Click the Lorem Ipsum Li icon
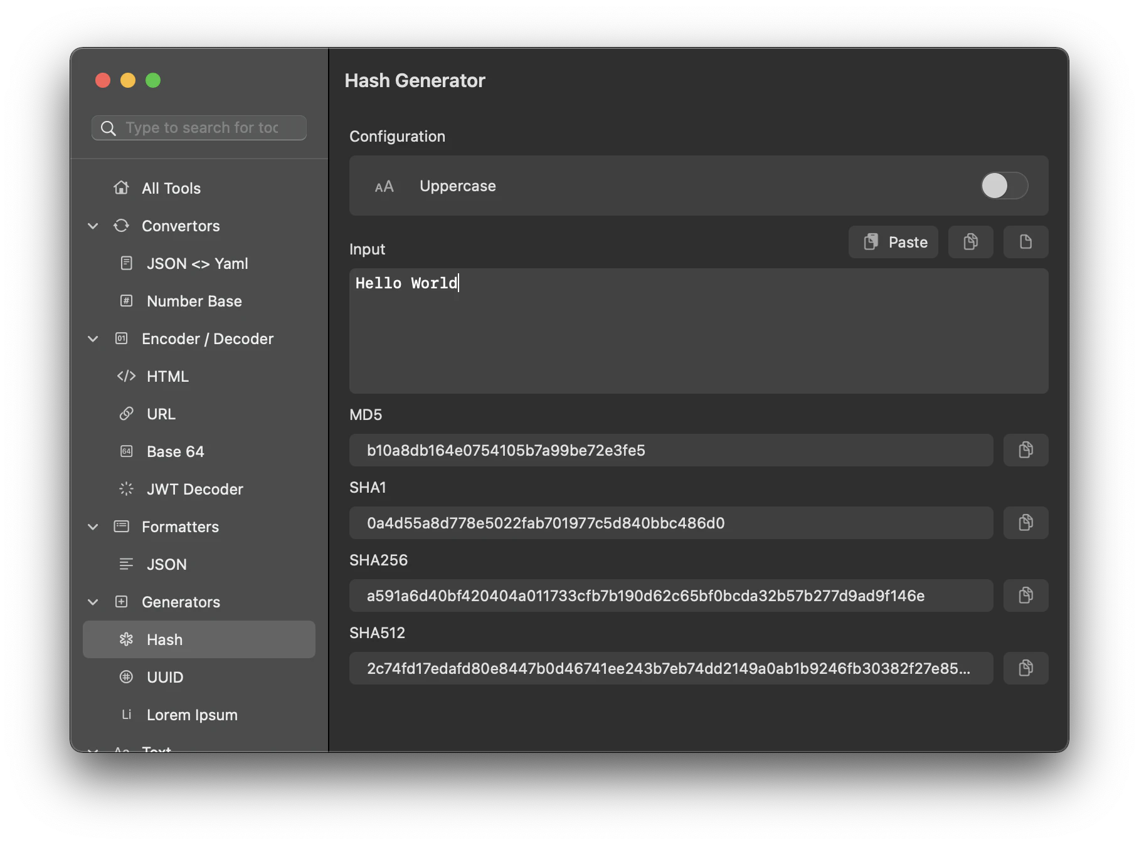 pos(126,715)
